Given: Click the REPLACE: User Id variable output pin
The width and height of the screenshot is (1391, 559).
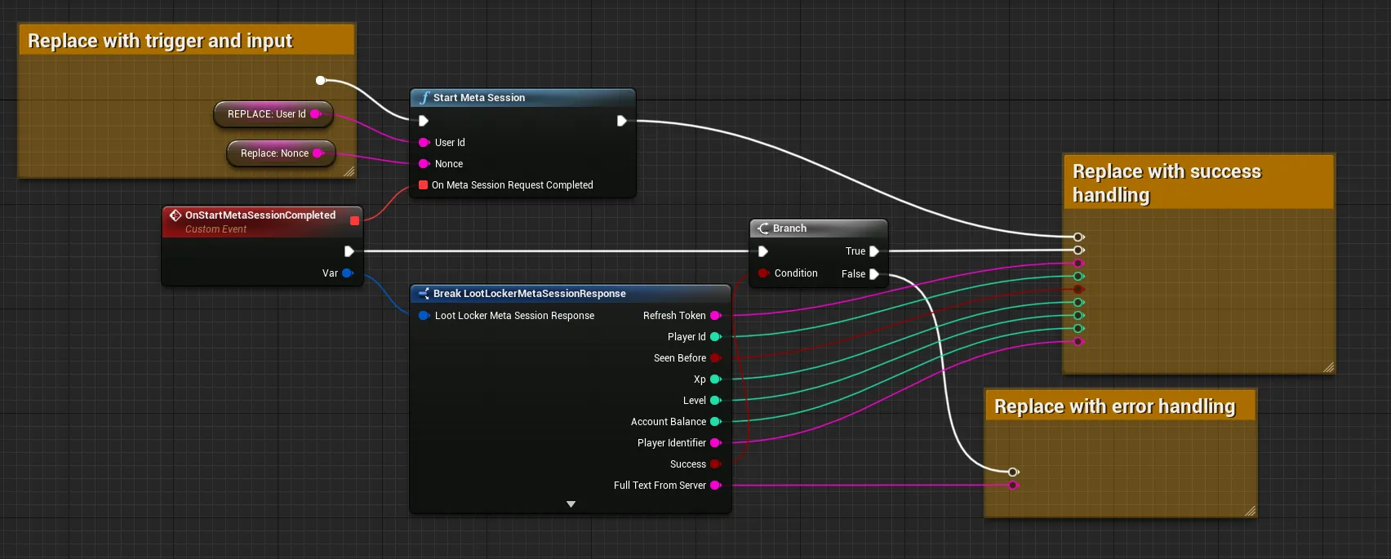Looking at the screenshot, I should [317, 114].
